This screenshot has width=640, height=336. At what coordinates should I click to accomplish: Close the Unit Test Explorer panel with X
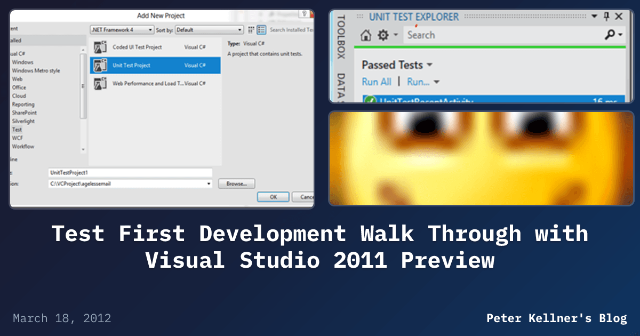(x=619, y=17)
